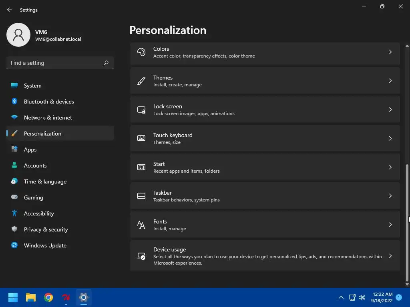Click 'VM6@collabnet.local' email text
This screenshot has width=410, height=307.
click(58, 39)
